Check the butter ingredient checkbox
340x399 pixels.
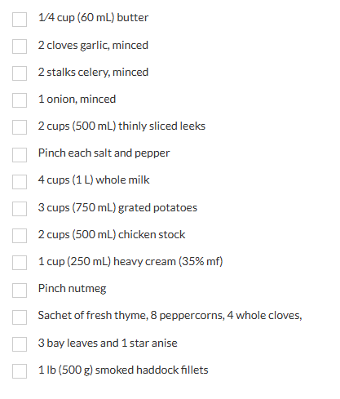[x=20, y=20]
